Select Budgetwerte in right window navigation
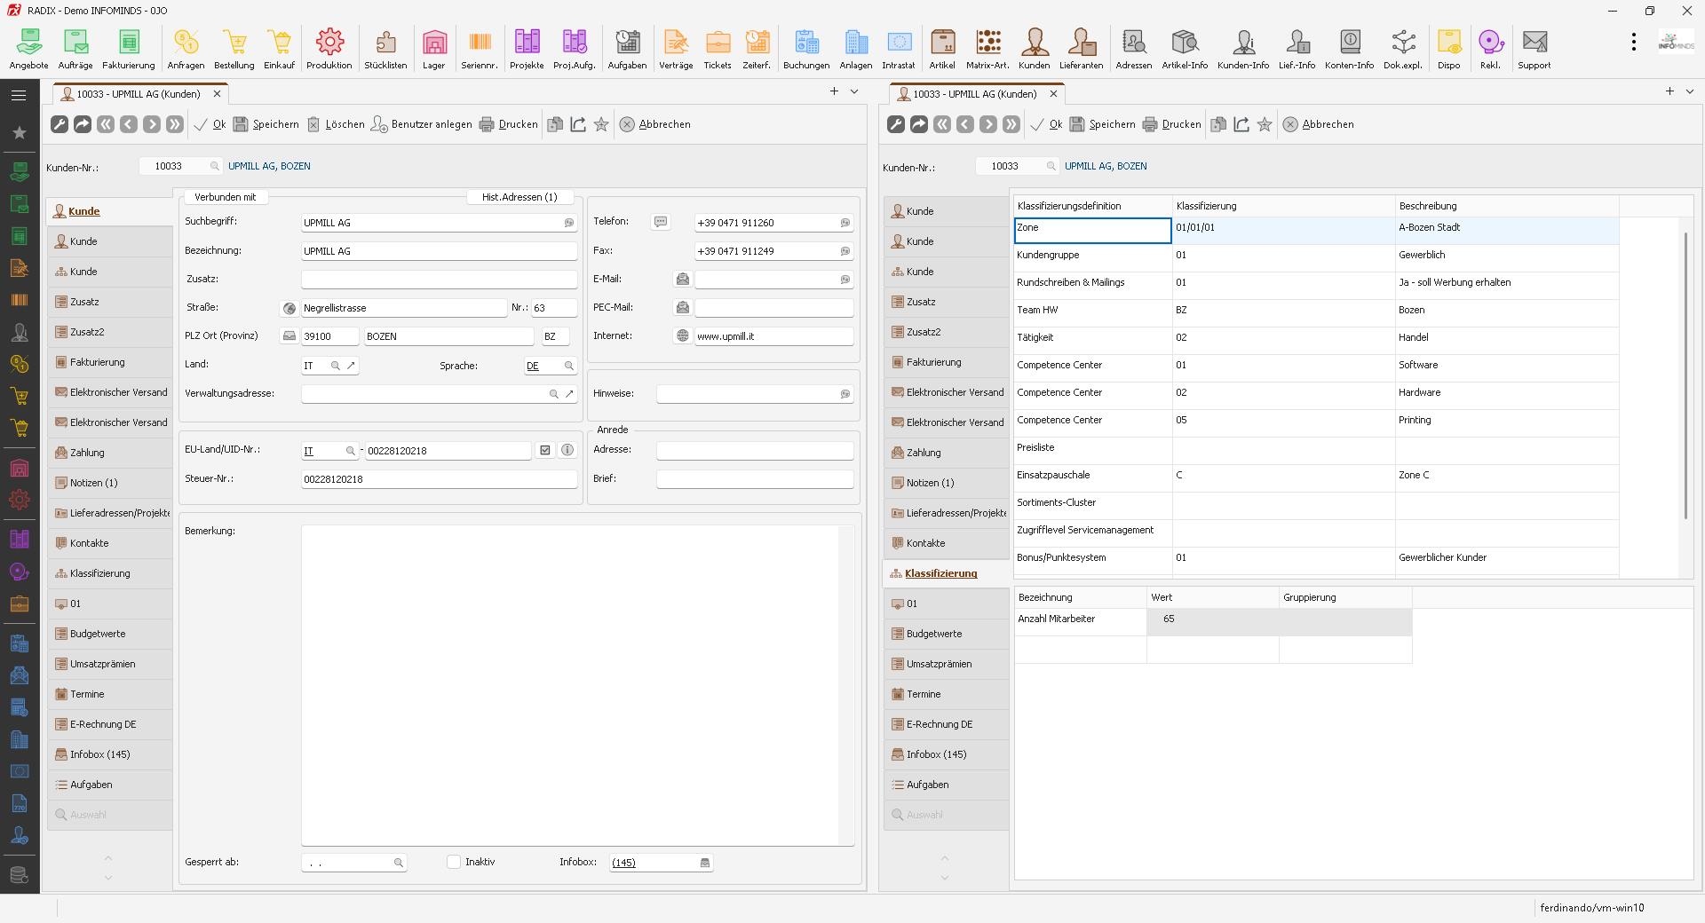 point(947,634)
